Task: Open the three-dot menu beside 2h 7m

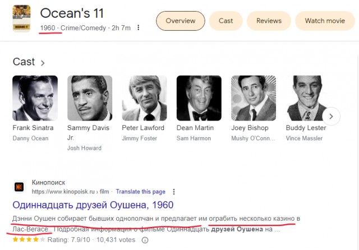Action: point(139,27)
